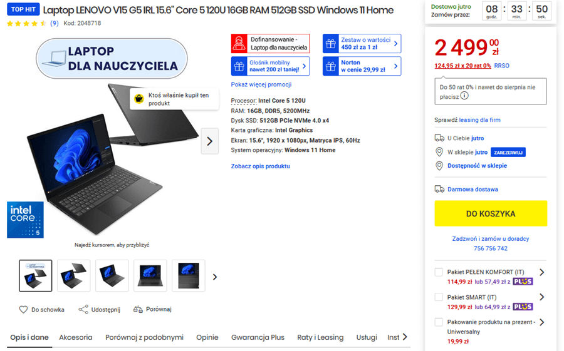Show next main product image arrow
The image size is (564, 351).
coord(210,141)
